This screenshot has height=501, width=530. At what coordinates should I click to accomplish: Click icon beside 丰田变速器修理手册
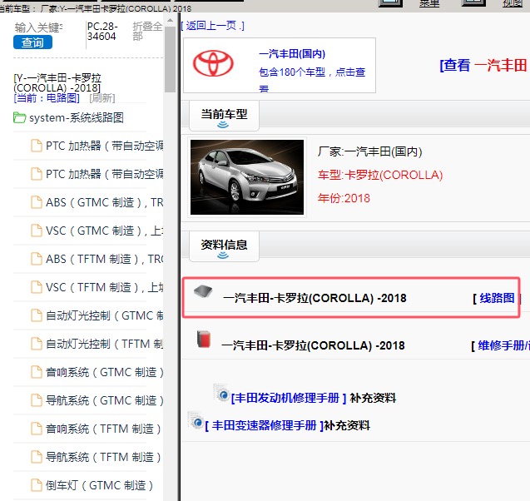pos(196,420)
